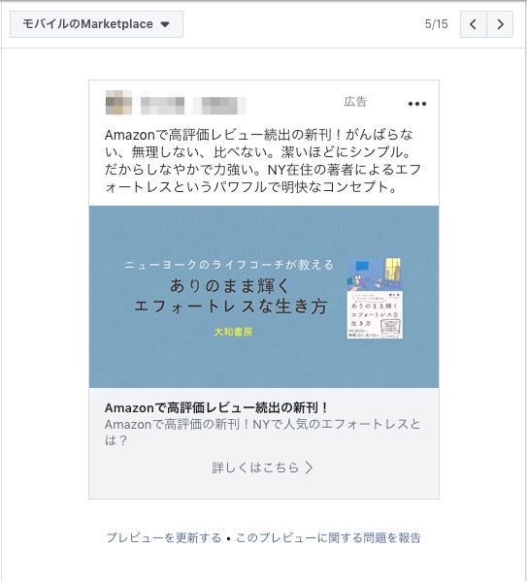Click the bold headline Amazonで高評価レビュー続出の新刊！
Viewport: 527px width, 581px height.
pyautogui.click(x=216, y=408)
